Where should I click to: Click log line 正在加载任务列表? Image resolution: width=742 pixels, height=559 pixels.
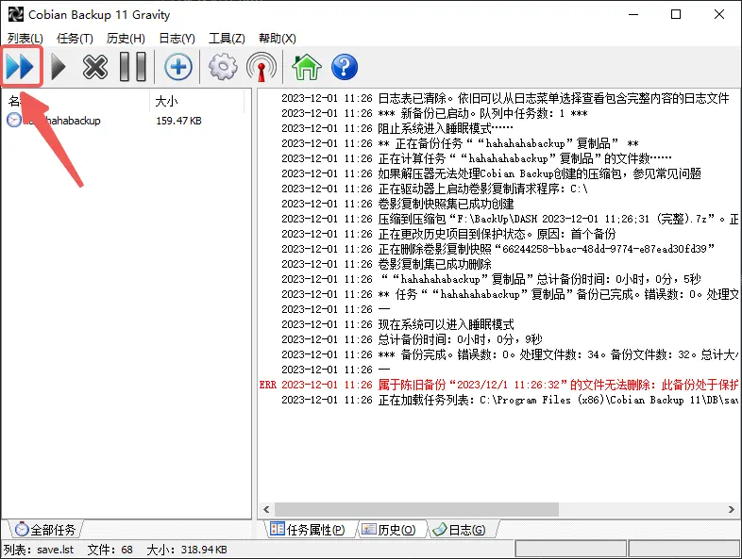[x=510, y=400]
